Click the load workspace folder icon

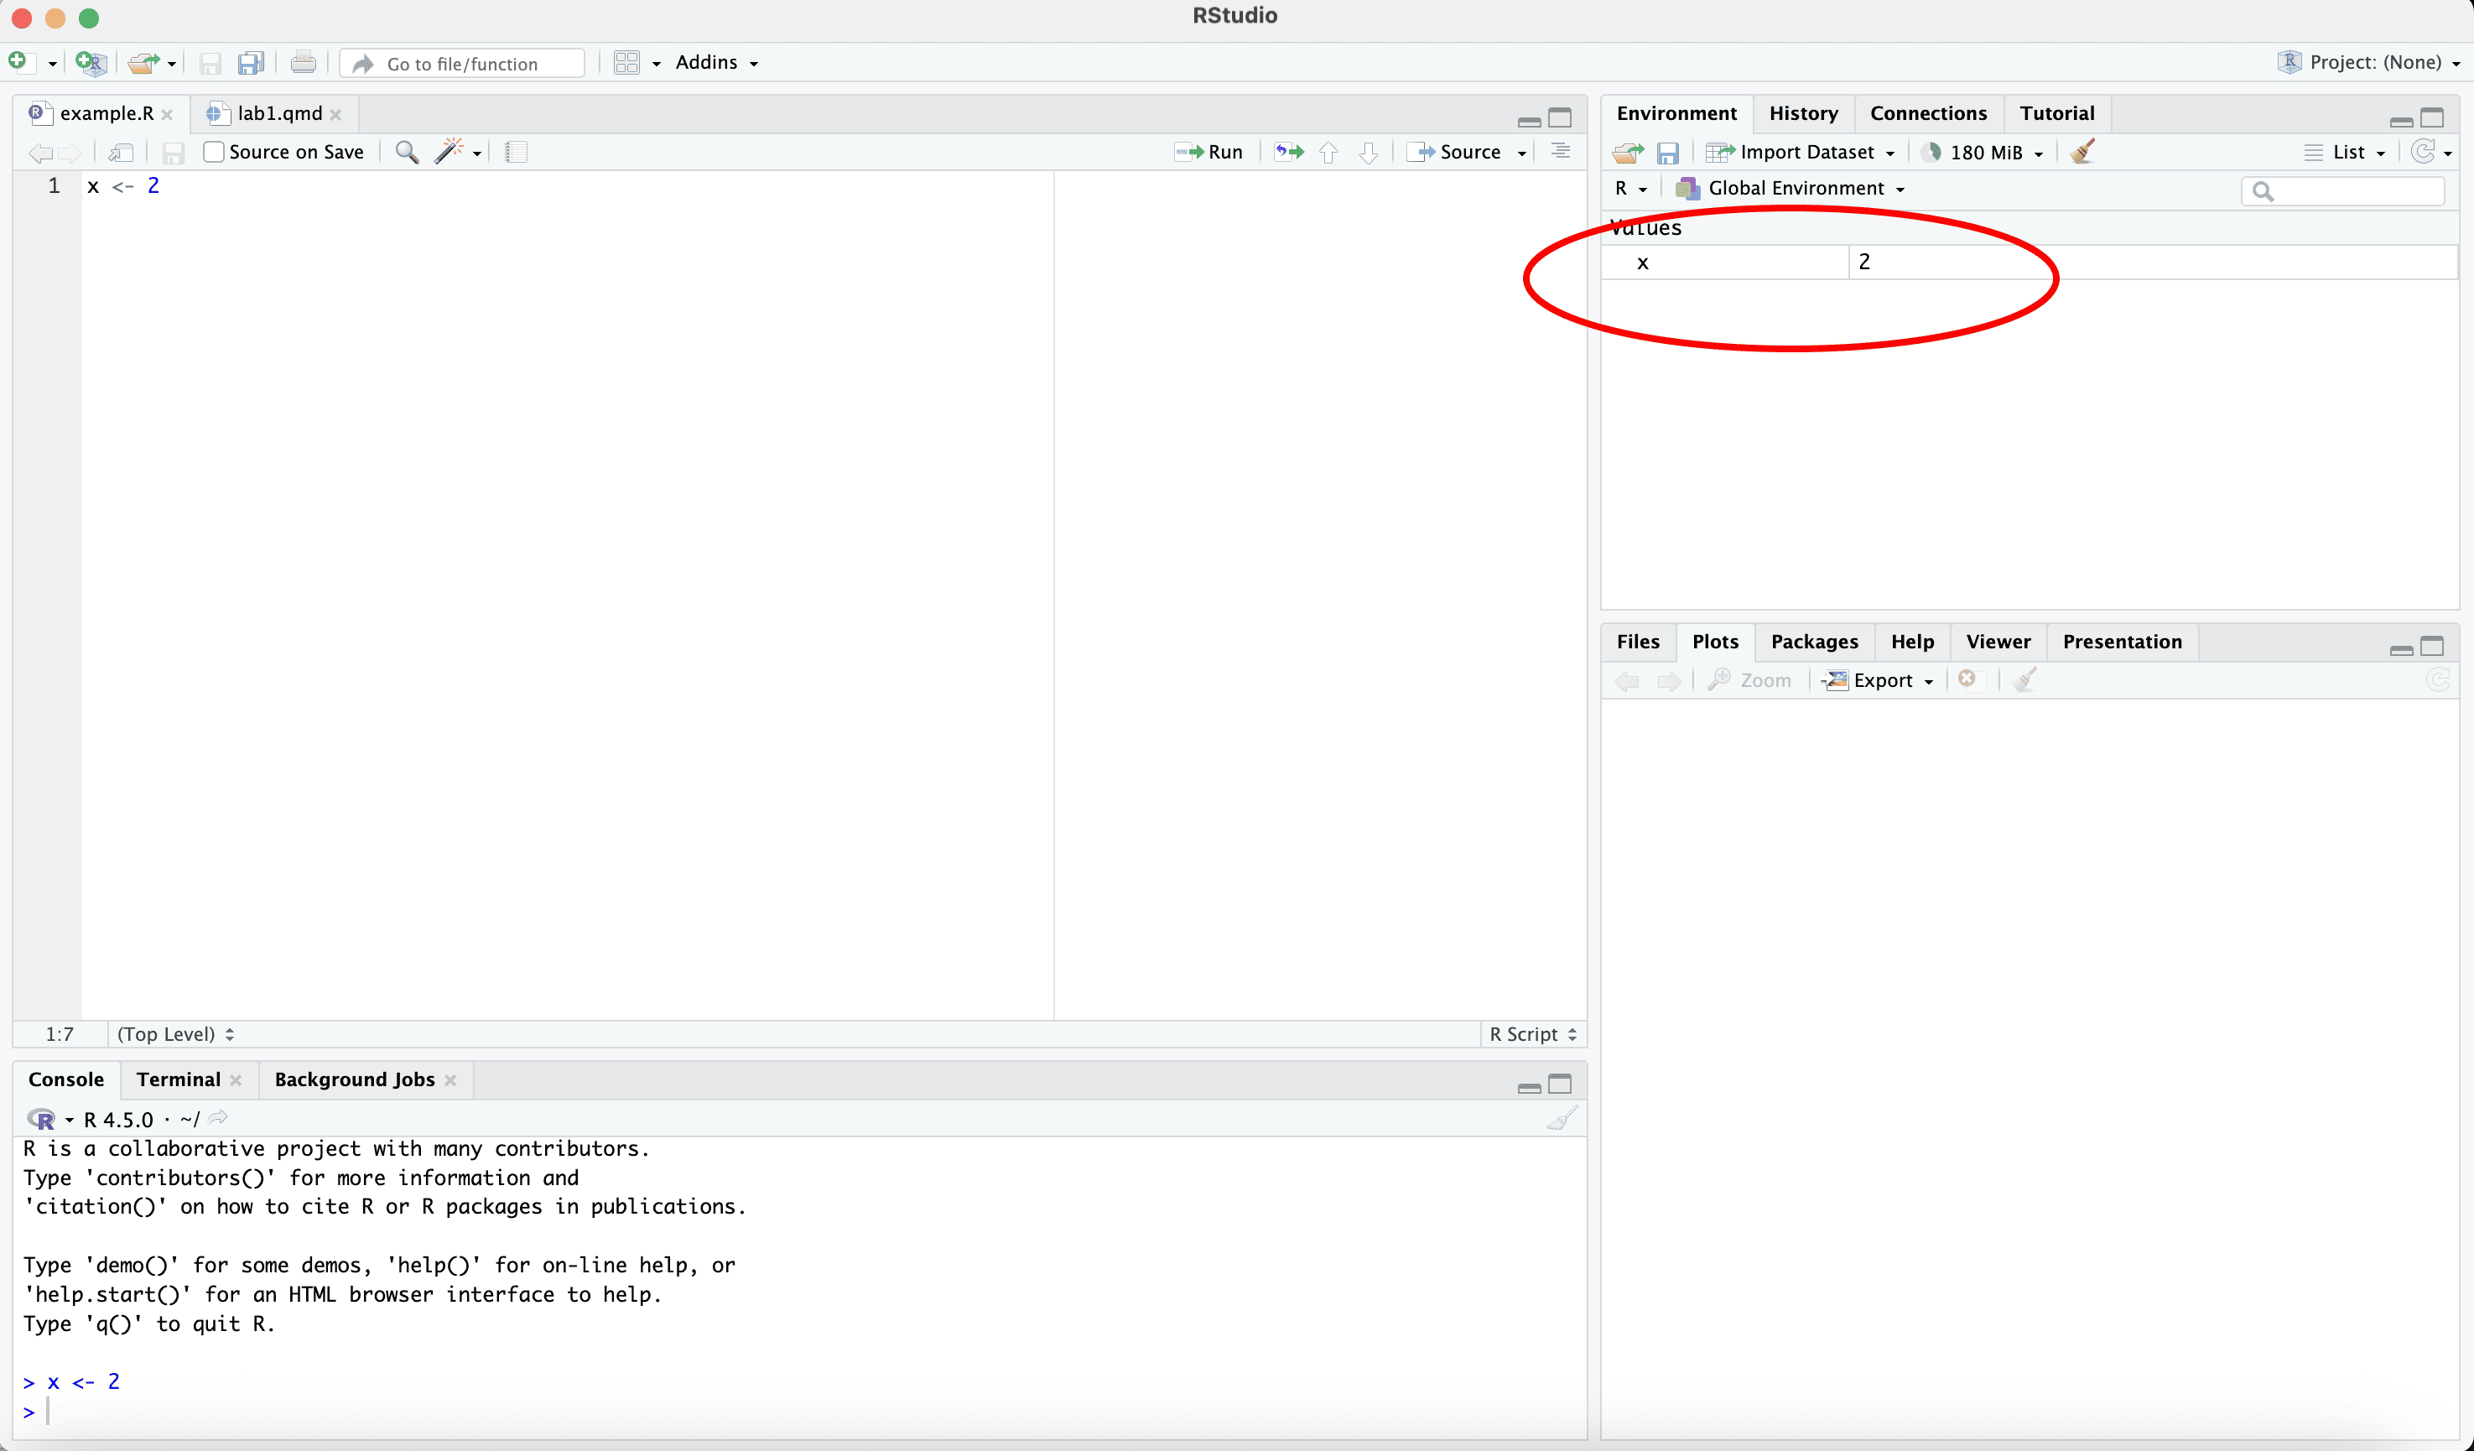tap(1628, 152)
